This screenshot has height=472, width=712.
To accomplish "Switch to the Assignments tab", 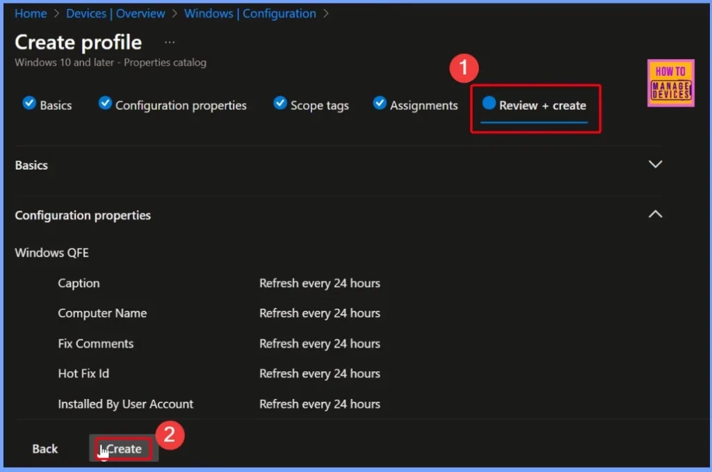I will pyautogui.click(x=415, y=105).
